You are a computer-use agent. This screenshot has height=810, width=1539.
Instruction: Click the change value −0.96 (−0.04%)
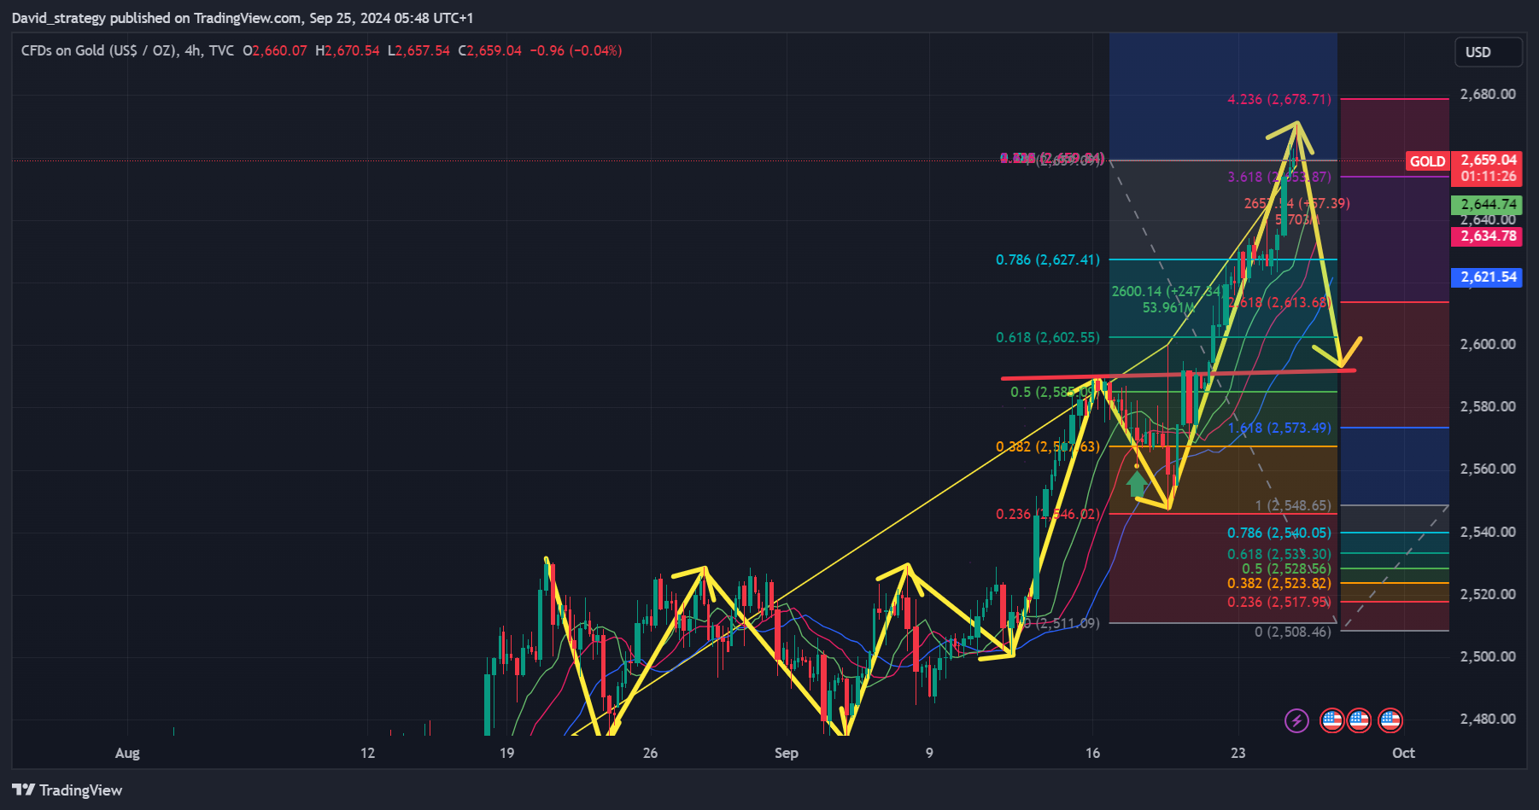(x=576, y=50)
